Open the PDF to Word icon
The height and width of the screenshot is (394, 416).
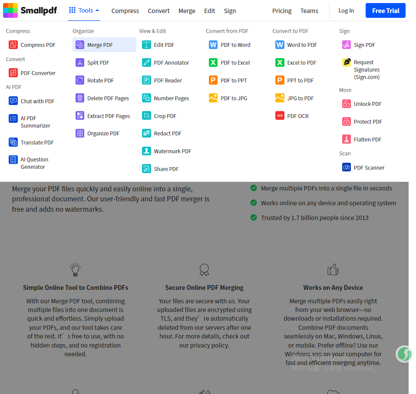pos(213,45)
